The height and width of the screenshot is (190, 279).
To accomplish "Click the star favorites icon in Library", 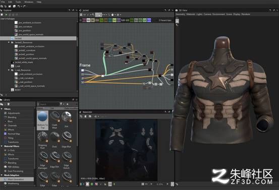I will click(68, 104).
